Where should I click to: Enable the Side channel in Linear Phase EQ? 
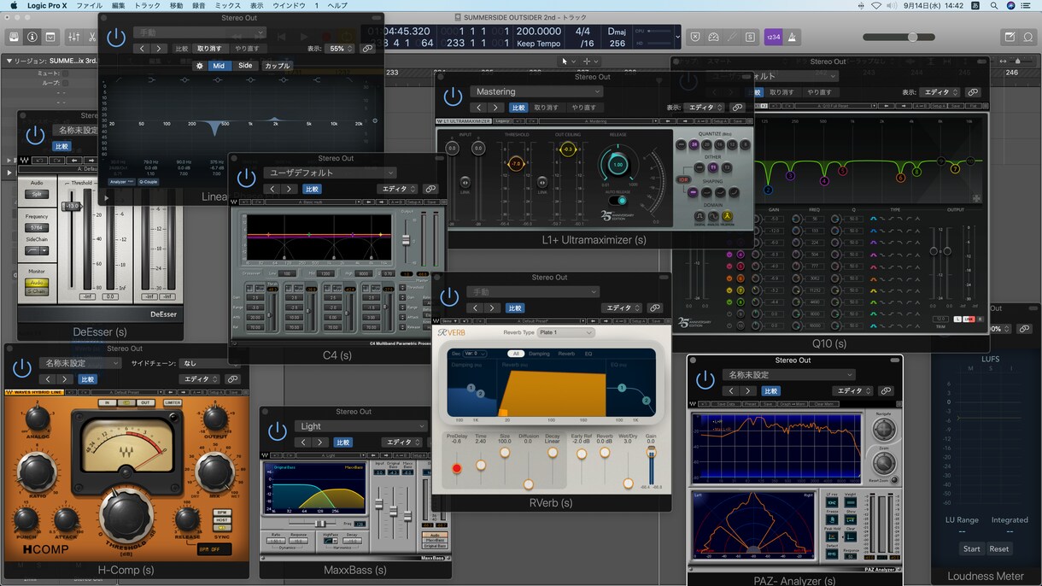245,66
